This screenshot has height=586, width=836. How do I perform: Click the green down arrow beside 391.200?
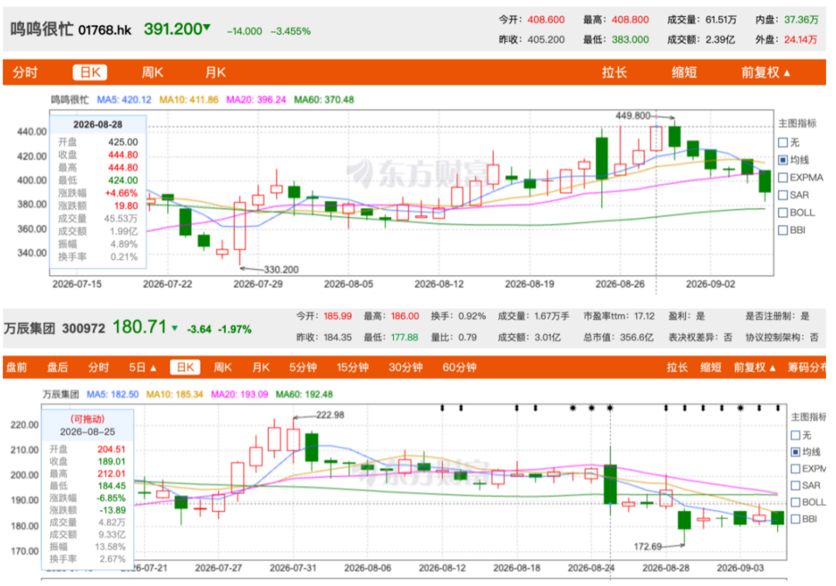[207, 27]
